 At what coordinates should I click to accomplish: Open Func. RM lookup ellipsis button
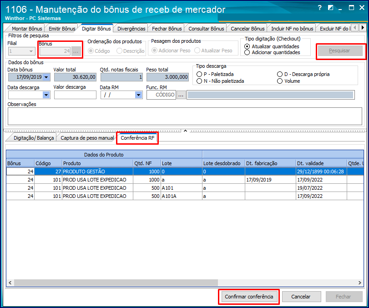(181, 95)
